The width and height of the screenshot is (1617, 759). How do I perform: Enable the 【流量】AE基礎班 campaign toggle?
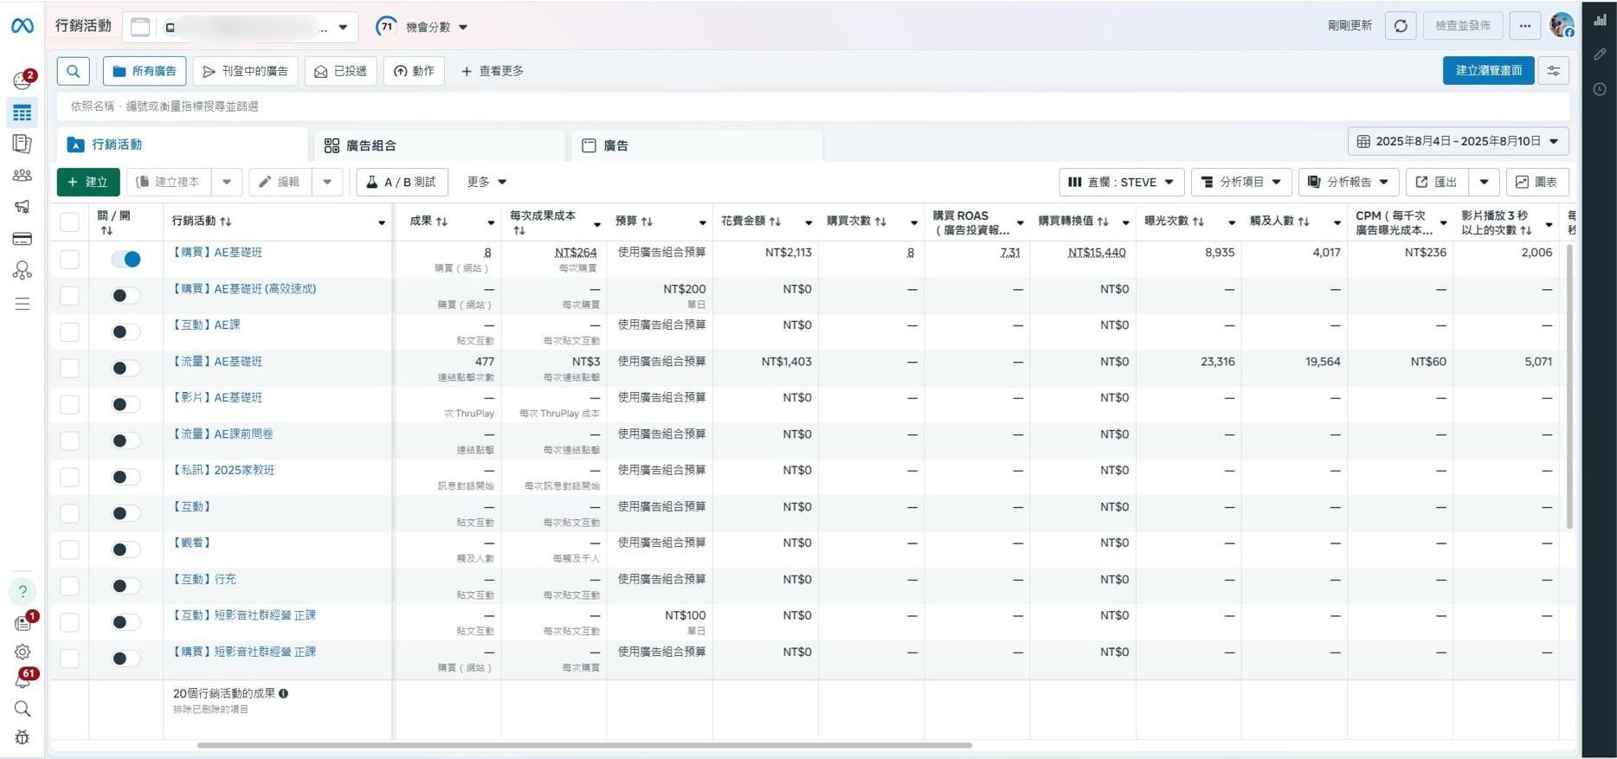click(126, 368)
